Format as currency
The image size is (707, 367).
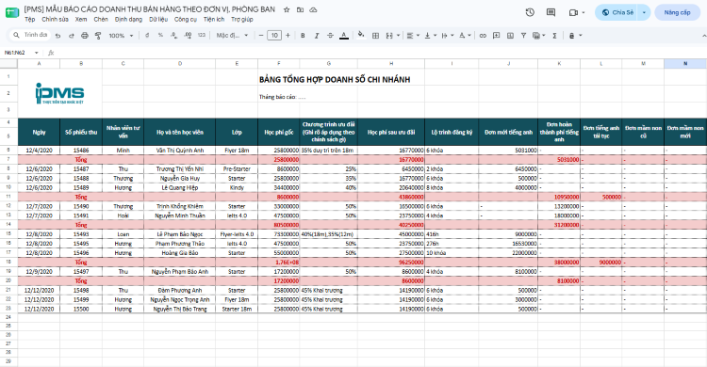(147, 35)
